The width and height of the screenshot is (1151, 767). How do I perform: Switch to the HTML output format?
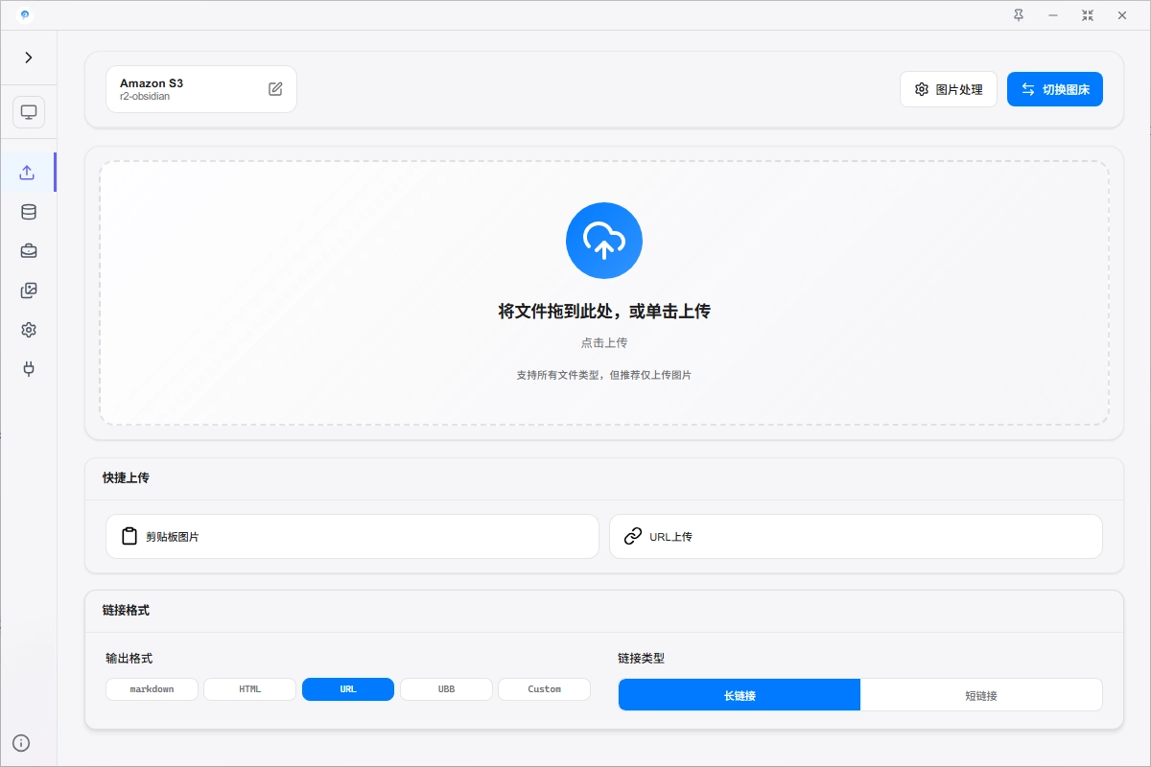pyautogui.click(x=249, y=688)
